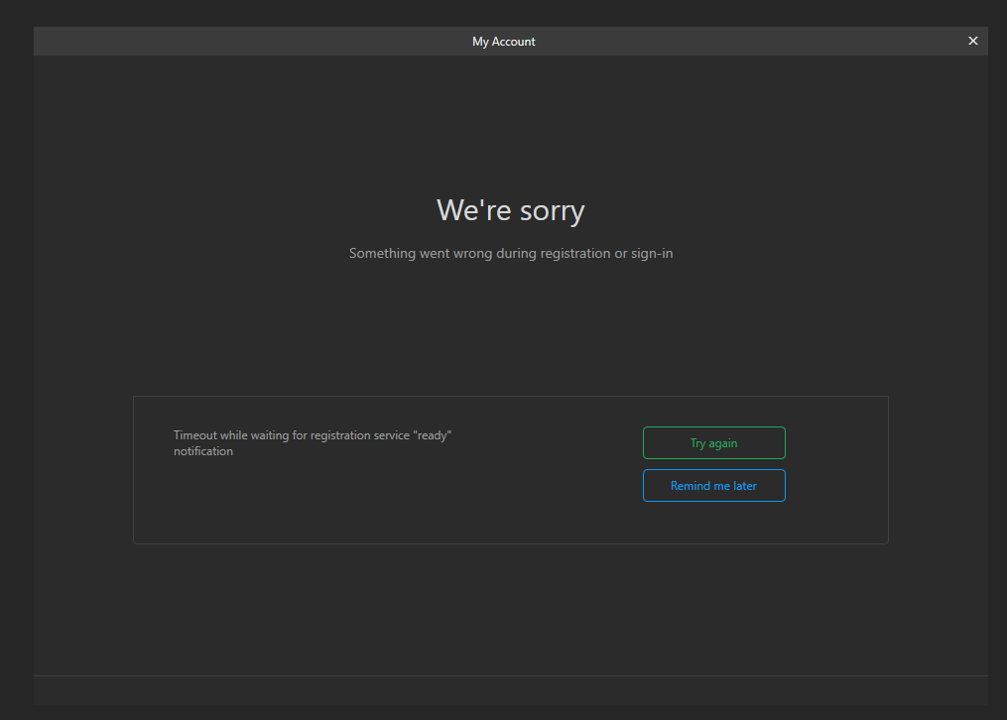This screenshot has height=720, width=1007.
Task: Close the My Account window
Action: (972, 41)
